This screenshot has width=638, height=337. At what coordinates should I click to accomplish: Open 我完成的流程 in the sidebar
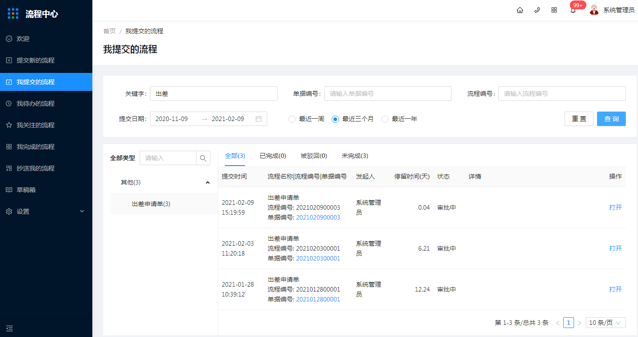(46, 147)
